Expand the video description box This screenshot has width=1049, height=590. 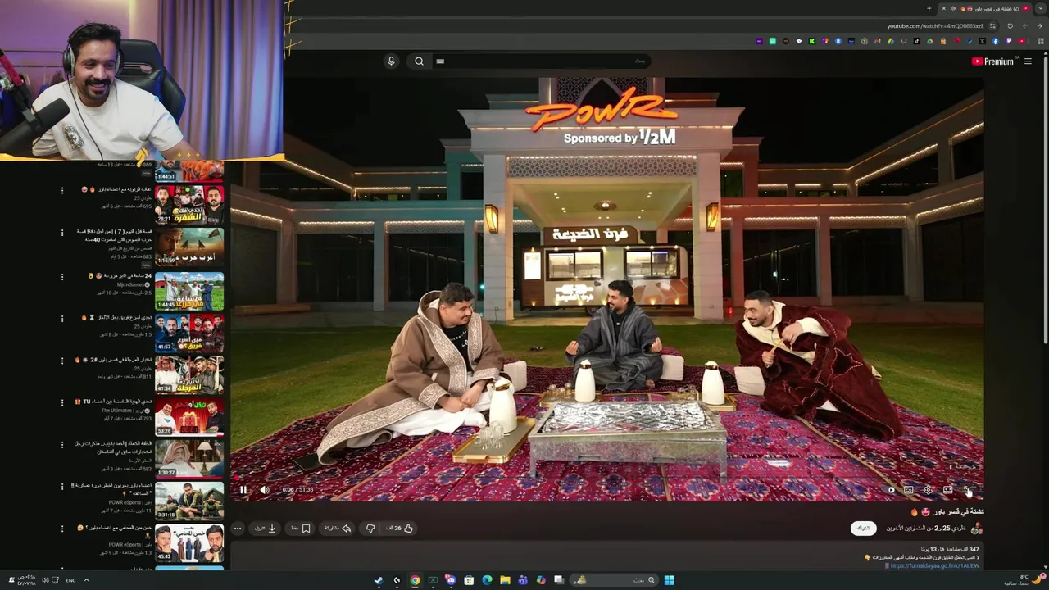click(x=606, y=557)
